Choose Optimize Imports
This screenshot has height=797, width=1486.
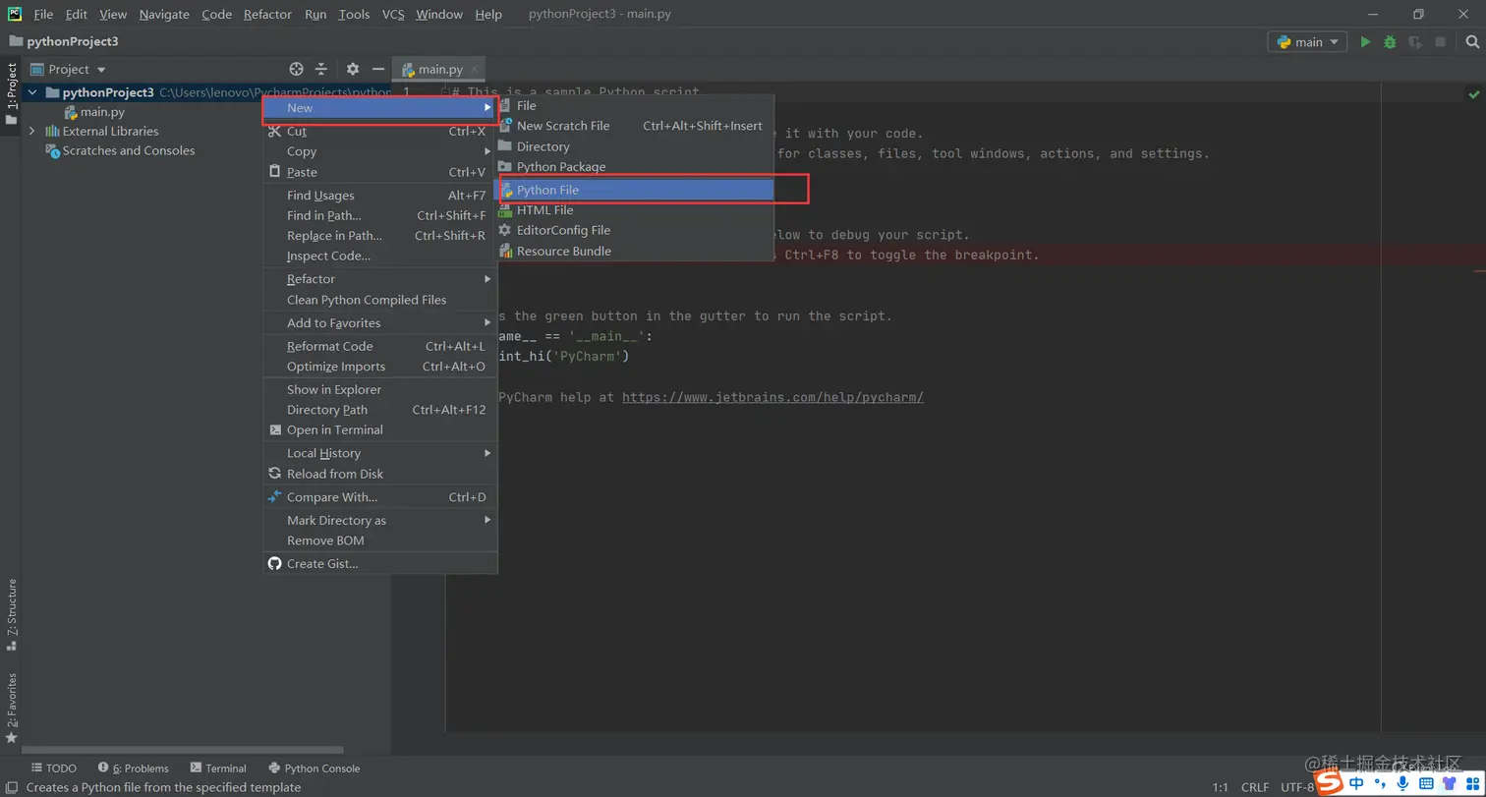pyautogui.click(x=379, y=367)
